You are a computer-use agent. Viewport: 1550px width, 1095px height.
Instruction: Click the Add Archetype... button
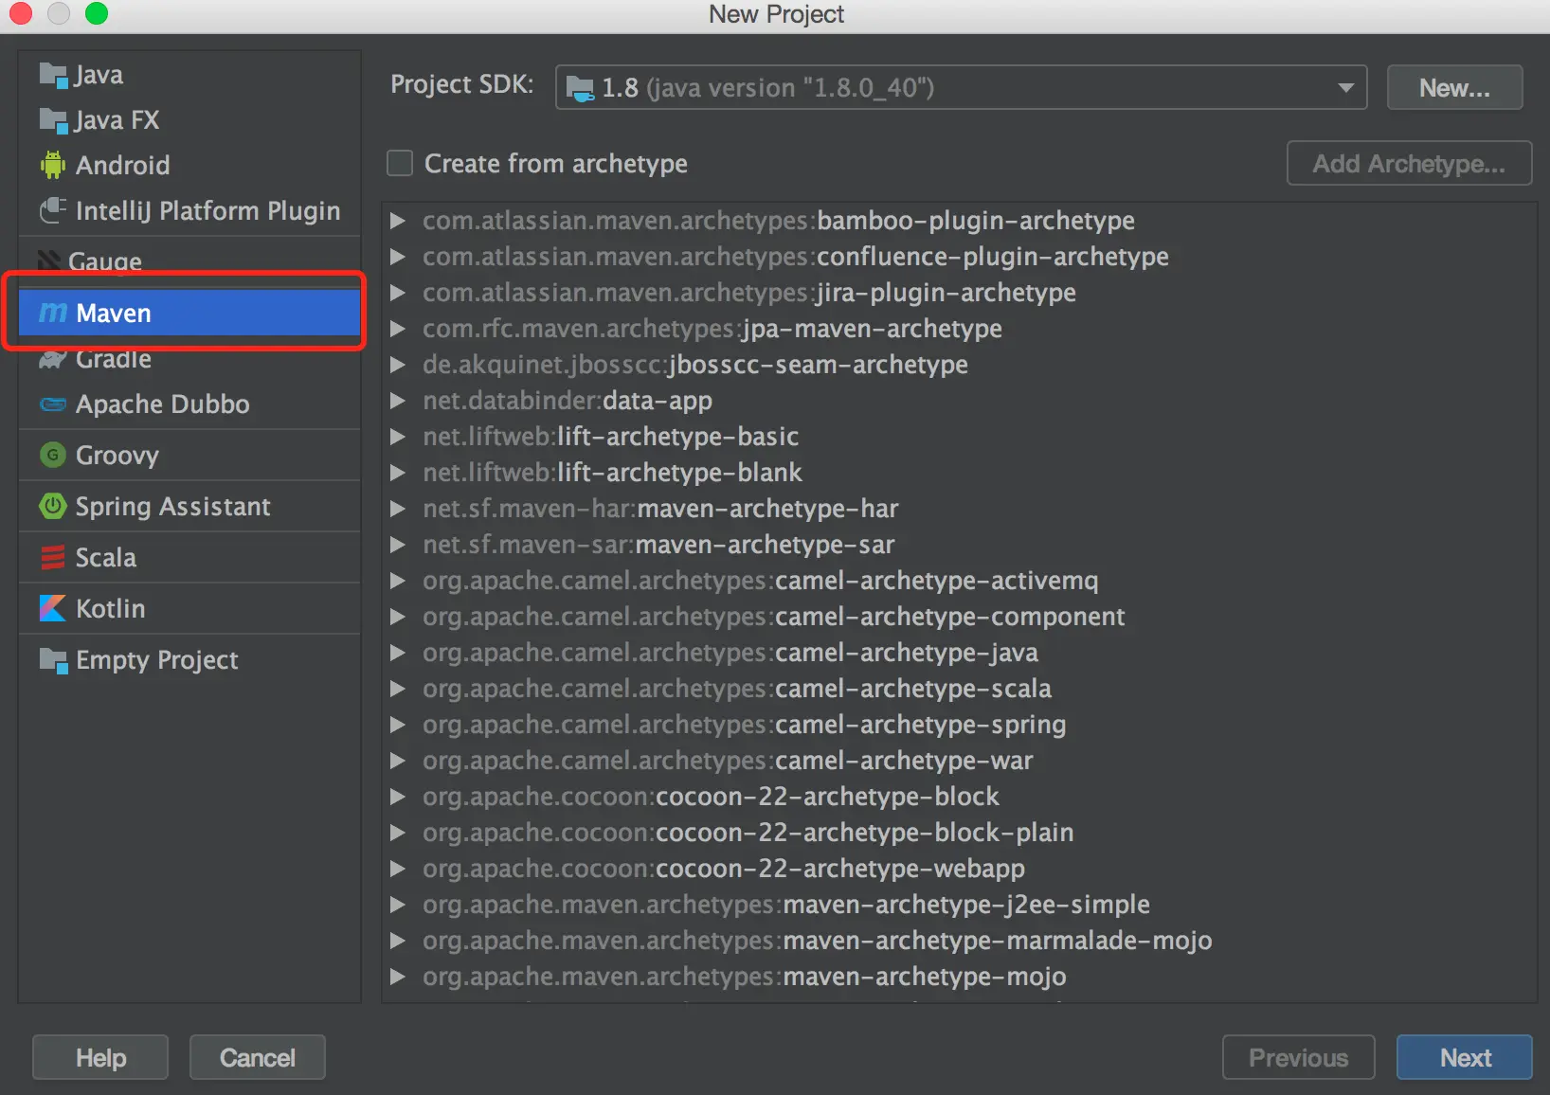click(1409, 163)
